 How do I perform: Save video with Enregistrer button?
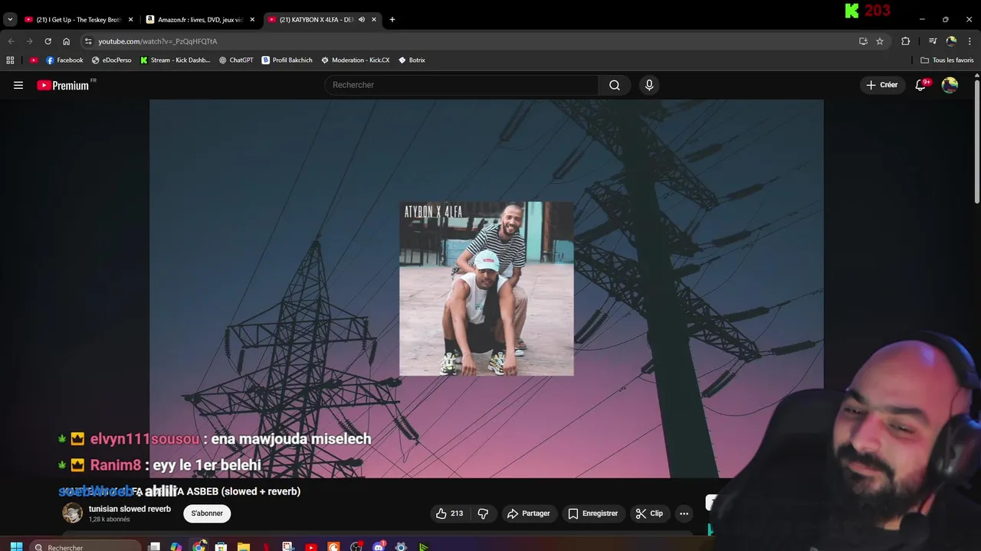click(592, 514)
